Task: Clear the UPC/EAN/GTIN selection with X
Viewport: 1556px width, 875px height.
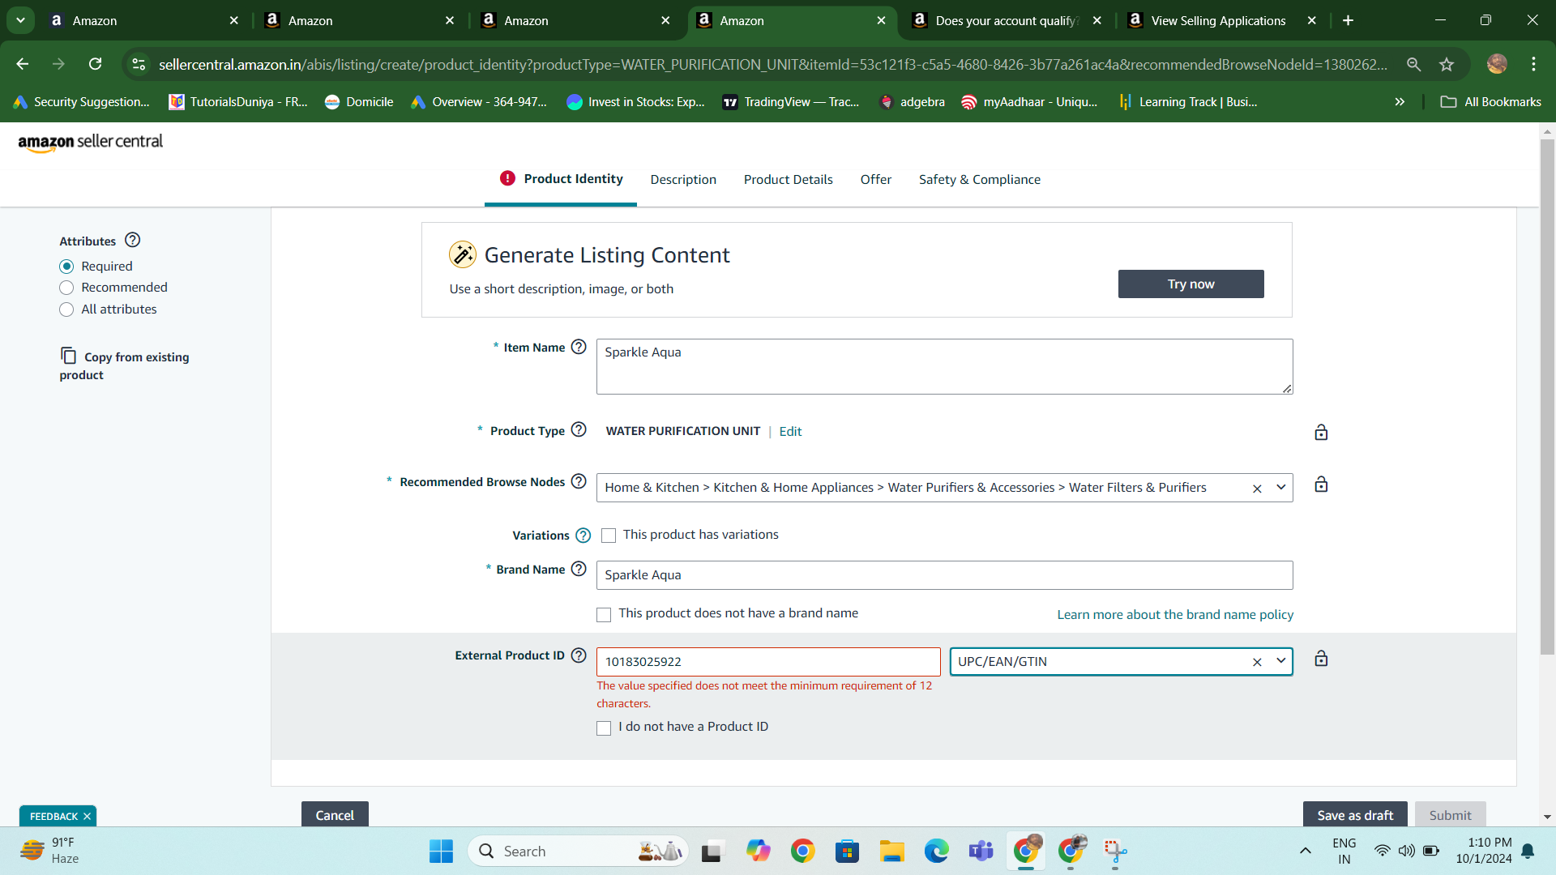Action: [1257, 662]
